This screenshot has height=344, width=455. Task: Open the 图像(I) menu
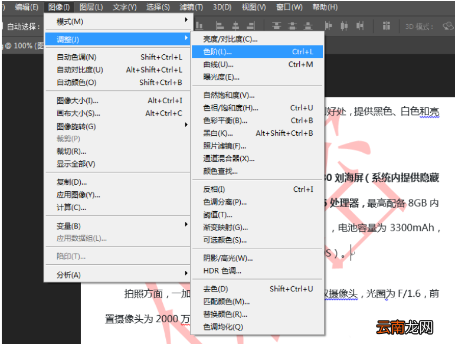point(58,7)
